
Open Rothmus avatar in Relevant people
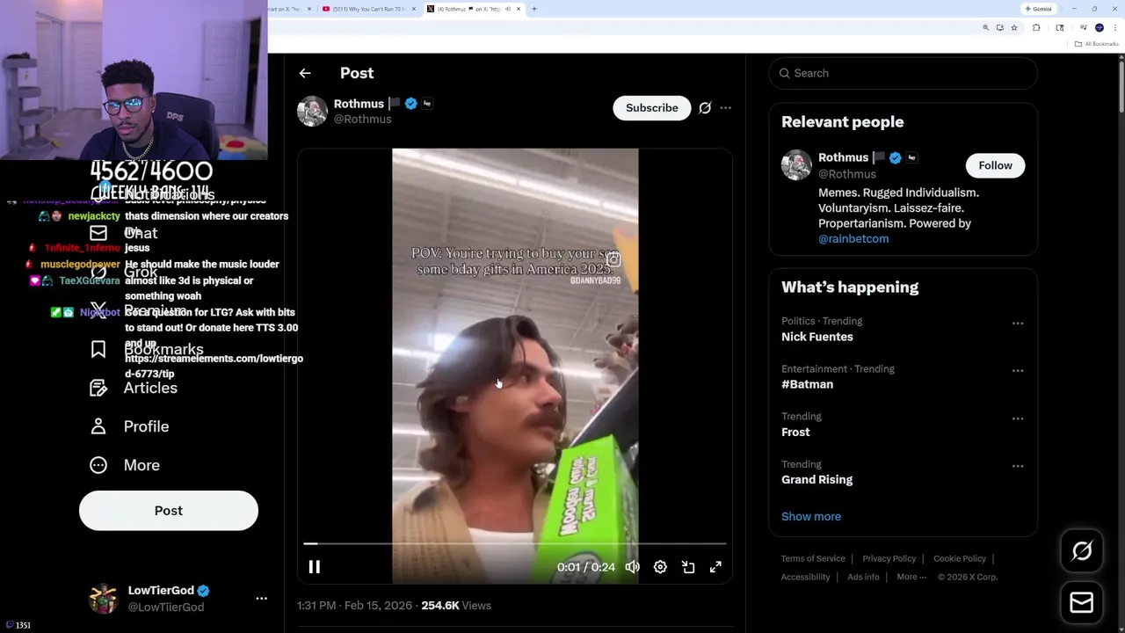(796, 165)
